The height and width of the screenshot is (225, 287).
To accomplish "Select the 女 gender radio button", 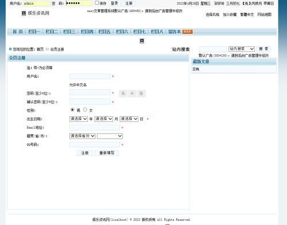I will click(85, 110).
